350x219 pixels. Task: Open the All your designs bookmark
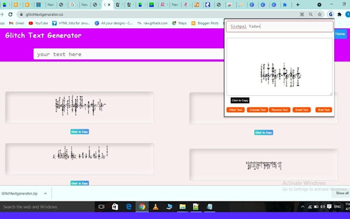coord(113,23)
